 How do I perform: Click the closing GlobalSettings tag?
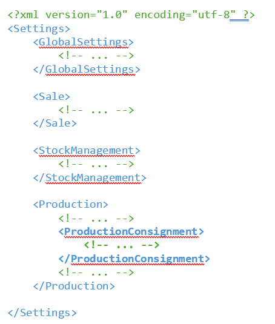click(x=87, y=70)
